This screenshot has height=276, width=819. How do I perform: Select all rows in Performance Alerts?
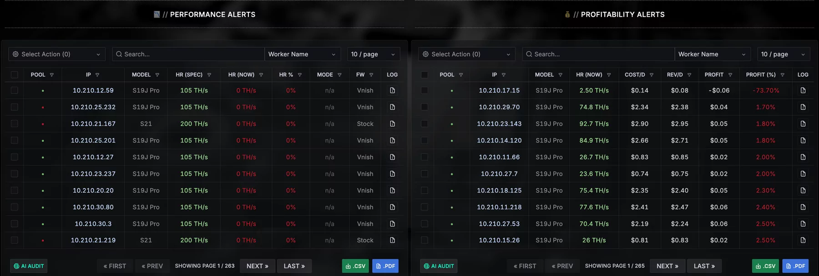15,75
